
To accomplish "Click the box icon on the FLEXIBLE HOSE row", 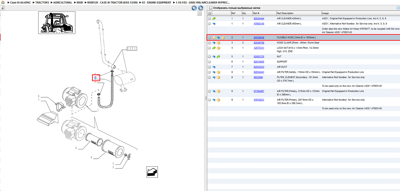I will [x=223, y=38].
